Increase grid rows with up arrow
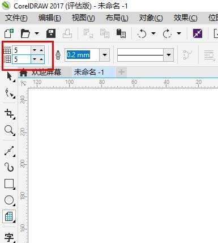 coord(41,59)
